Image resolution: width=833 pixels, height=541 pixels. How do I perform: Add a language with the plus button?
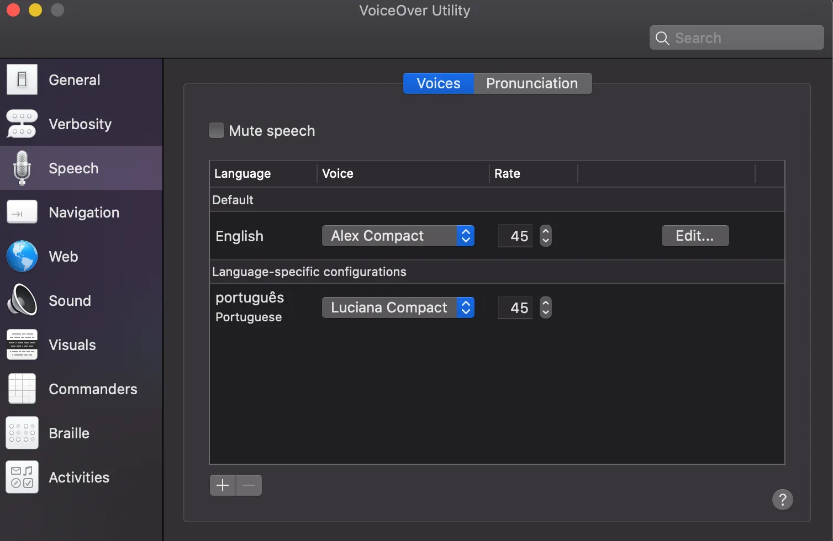coord(223,485)
